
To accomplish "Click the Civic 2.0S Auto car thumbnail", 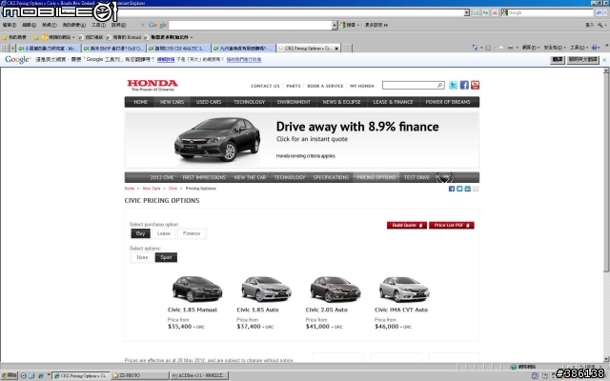I will click(x=335, y=289).
